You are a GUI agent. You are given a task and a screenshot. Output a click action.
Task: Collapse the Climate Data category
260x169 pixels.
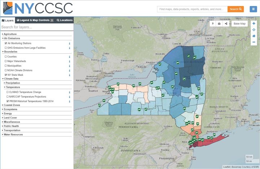pyautogui.click(x=10, y=79)
